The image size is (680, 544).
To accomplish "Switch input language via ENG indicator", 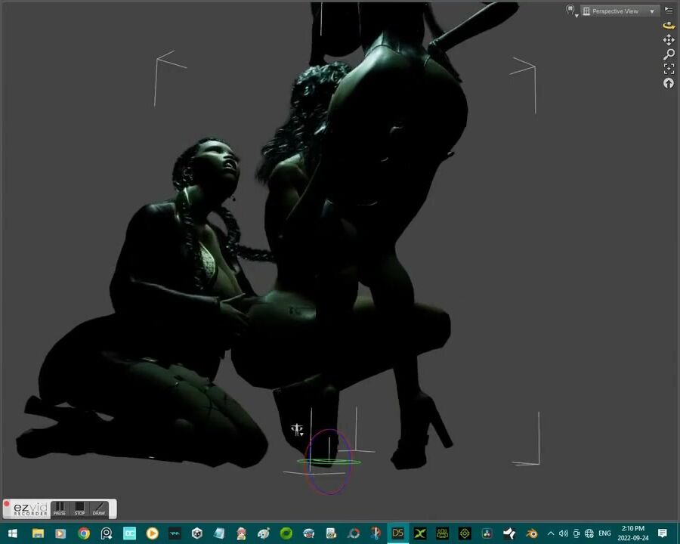I will pyautogui.click(x=604, y=533).
